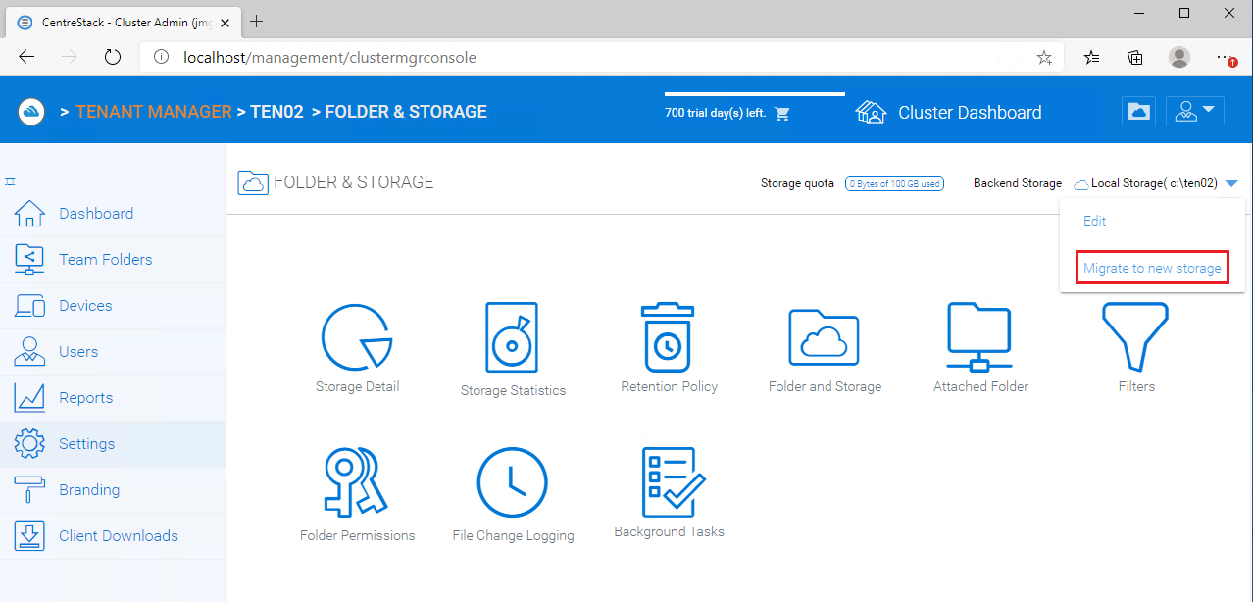This screenshot has height=602, width=1253.
Task: Refresh the browser page
Action: [x=113, y=57]
